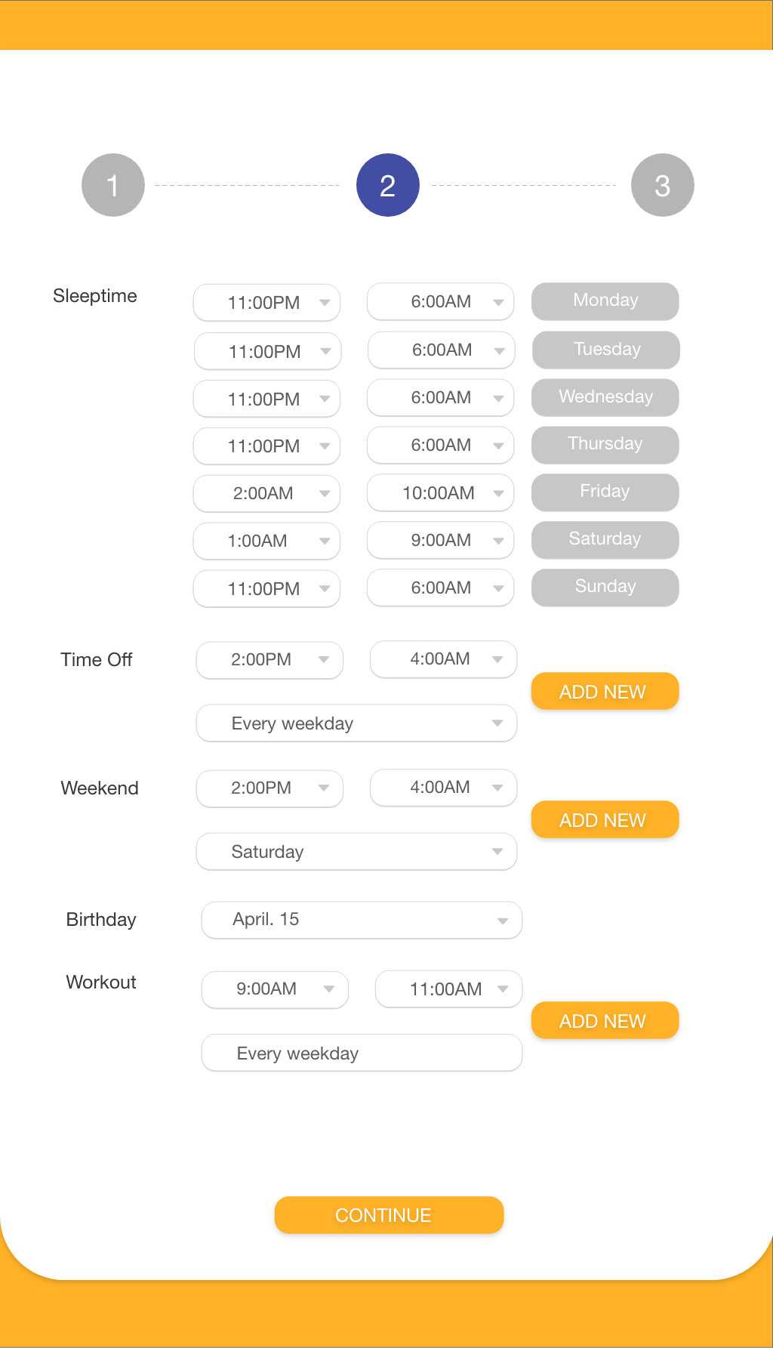Expand Saturday 1:00AM sleep start dropdown
Screen dimensions: 773x1348
tap(266, 541)
